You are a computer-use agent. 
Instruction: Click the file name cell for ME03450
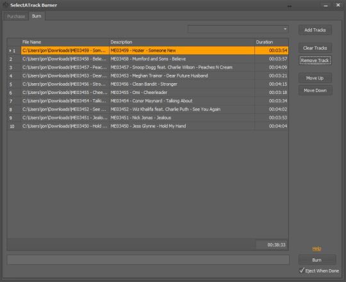65,126
